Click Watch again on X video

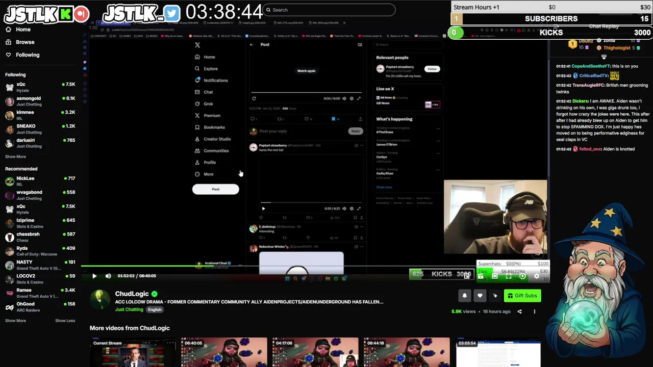click(x=306, y=71)
